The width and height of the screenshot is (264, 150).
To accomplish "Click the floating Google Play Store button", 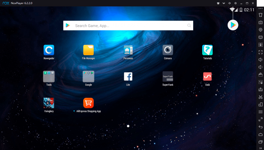I will [x=233, y=25].
